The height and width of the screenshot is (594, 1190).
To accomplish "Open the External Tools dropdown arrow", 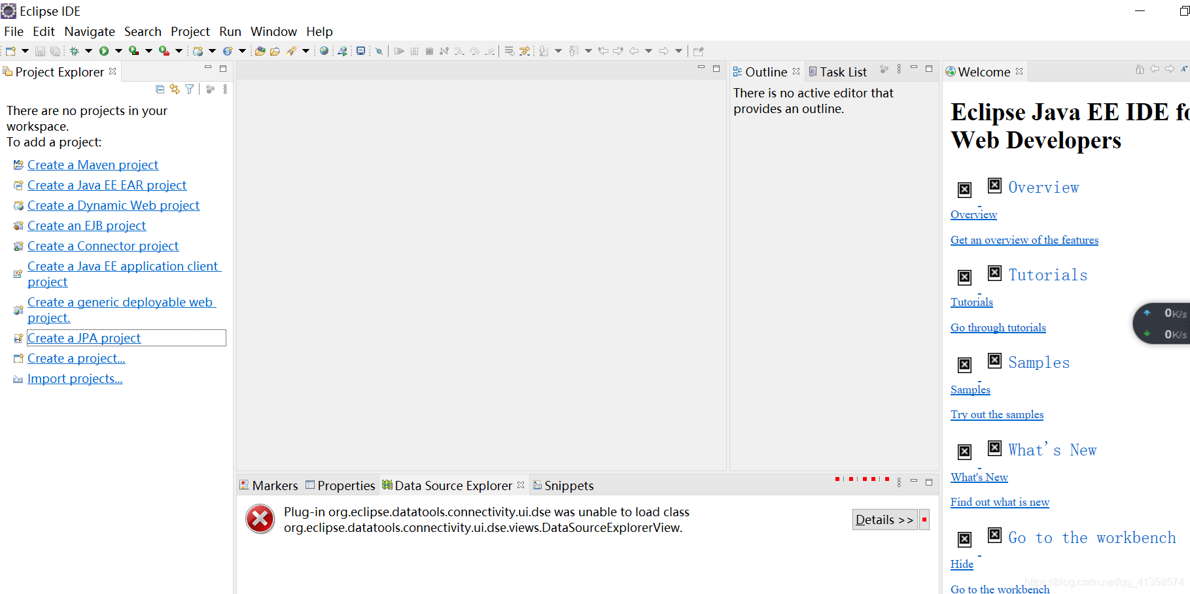I will (179, 51).
